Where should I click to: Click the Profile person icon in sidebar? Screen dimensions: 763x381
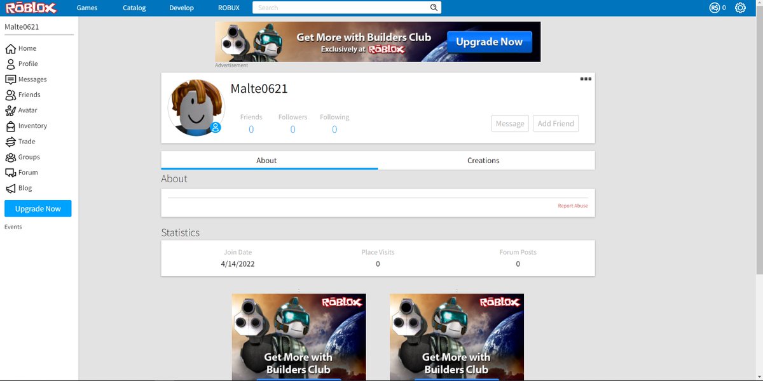point(10,63)
